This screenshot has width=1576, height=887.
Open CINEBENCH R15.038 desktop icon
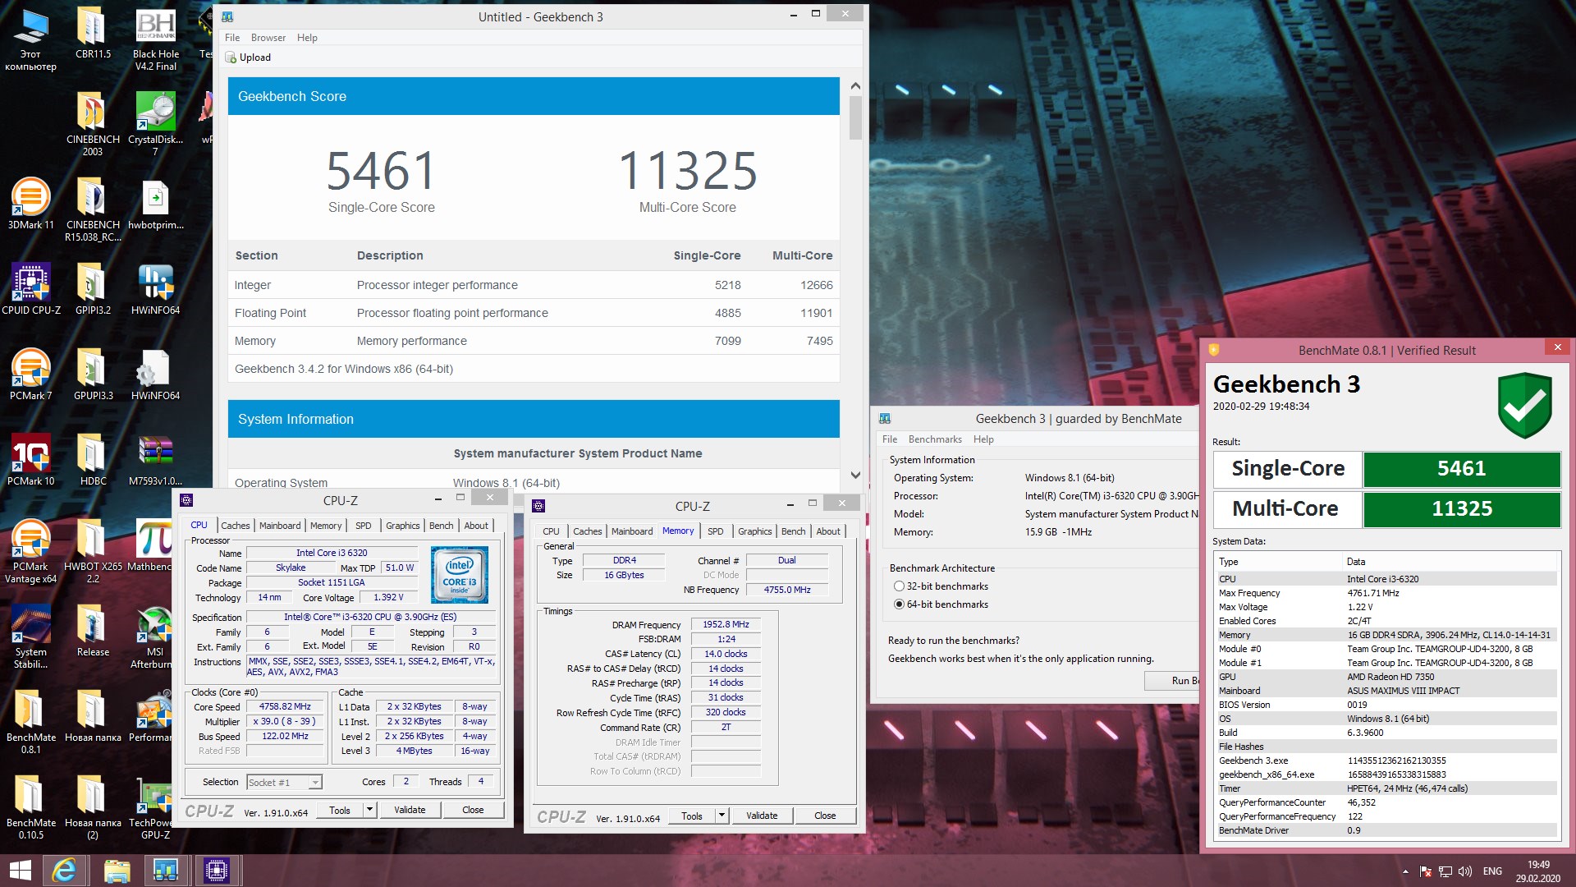[92, 209]
